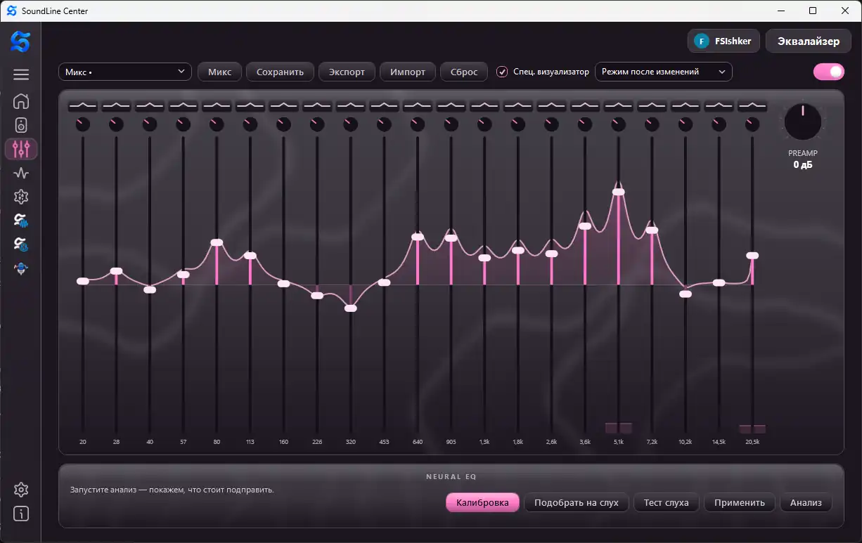Click the 80 band slider handle
The image size is (862, 543).
(x=217, y=242)
